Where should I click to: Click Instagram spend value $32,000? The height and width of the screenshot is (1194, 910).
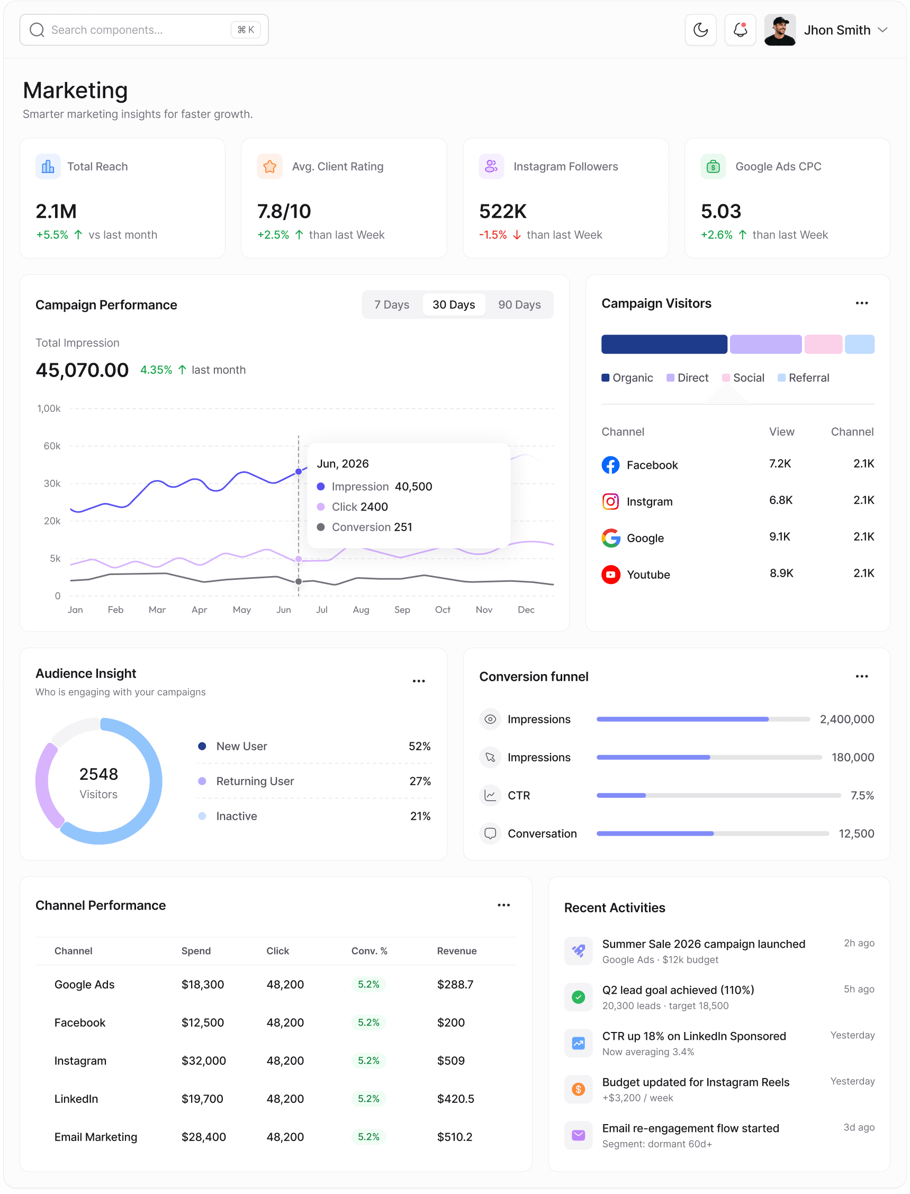point(204,1061)
